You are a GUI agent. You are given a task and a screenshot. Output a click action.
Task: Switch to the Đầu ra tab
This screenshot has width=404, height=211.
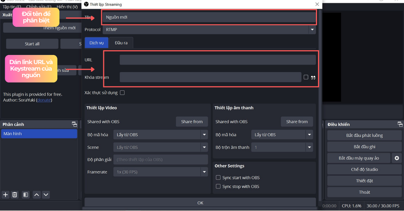point(121,43)
